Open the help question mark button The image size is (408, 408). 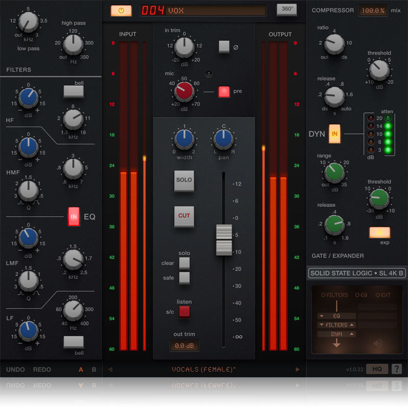coord(397,369)
